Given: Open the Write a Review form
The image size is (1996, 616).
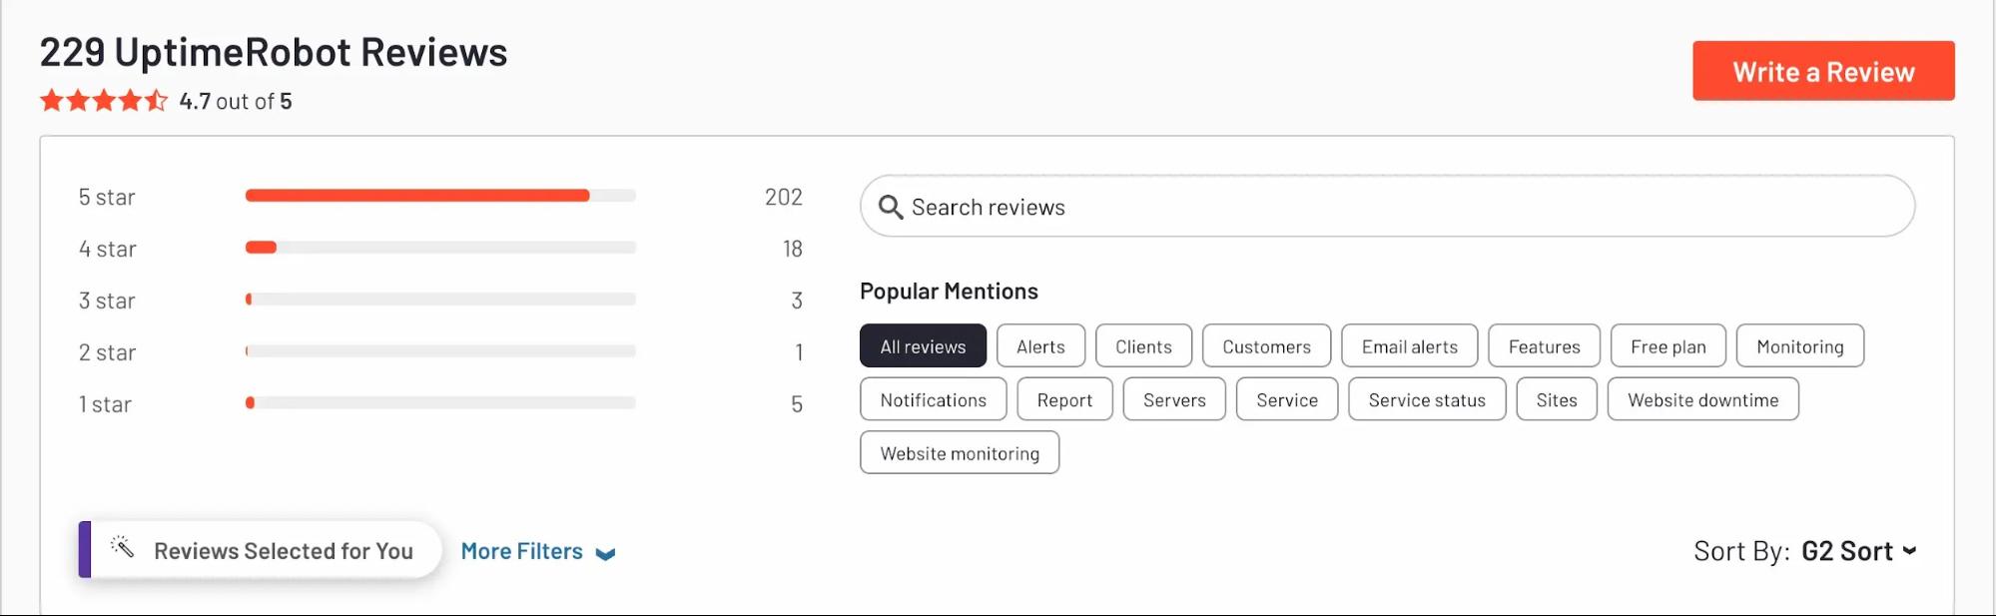Looking at the screenshot, I should tap(1823, 70).
